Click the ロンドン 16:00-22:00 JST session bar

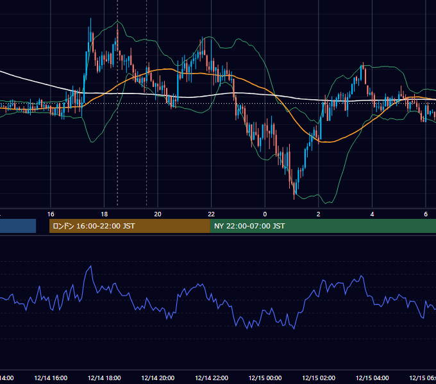tap(130, 226)
